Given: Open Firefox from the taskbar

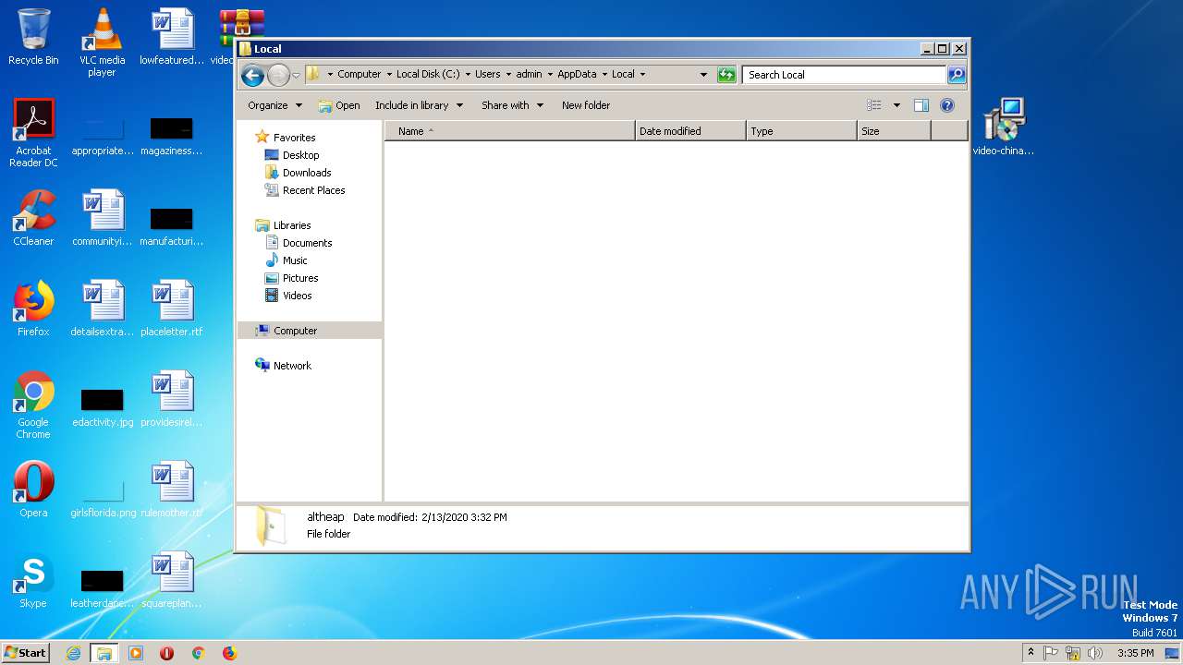Looking at the screenshot, I should (229, 653).
